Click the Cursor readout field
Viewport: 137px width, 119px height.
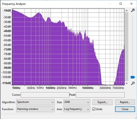pyautogui.click(x=45, y=95)
